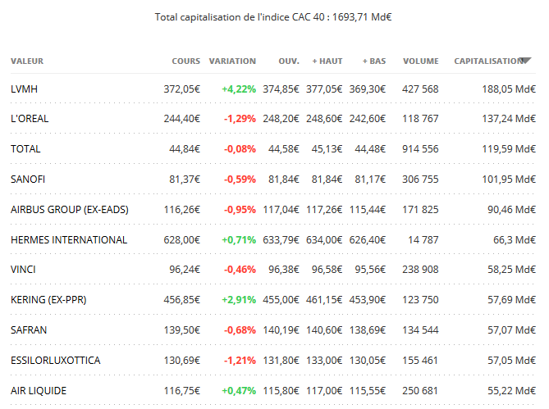The width and height of the screenshot is (549, 409).
Task: Click AIRBUS capitalisation 90,46 Md€
Action: [x=511, y=210]
